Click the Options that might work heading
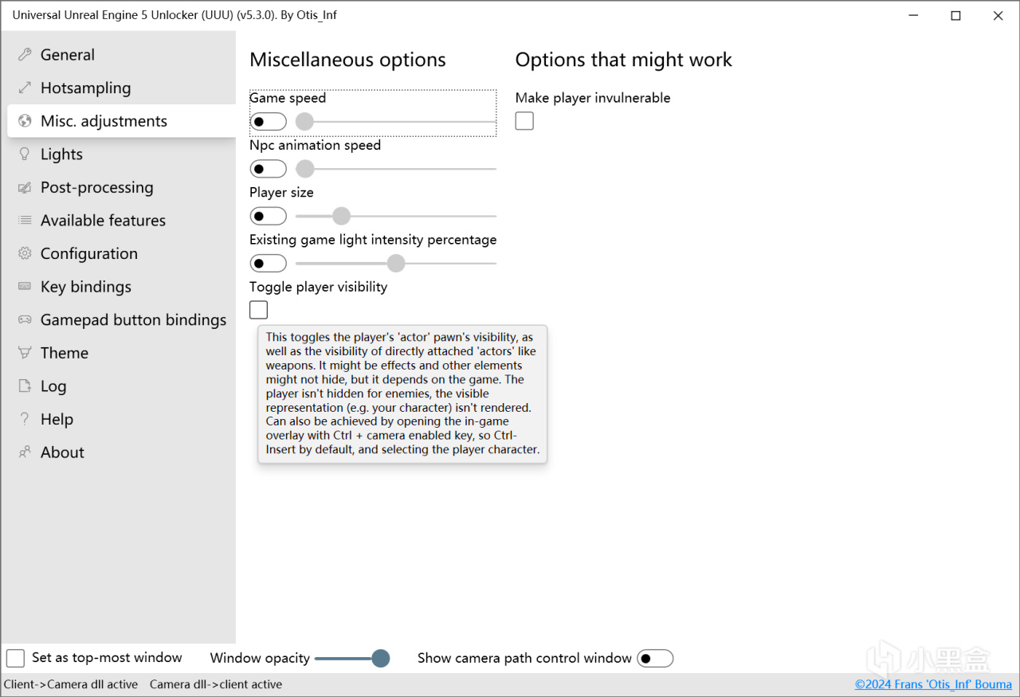The width and height of the screenshot is (1020, 697). [624, 60]
